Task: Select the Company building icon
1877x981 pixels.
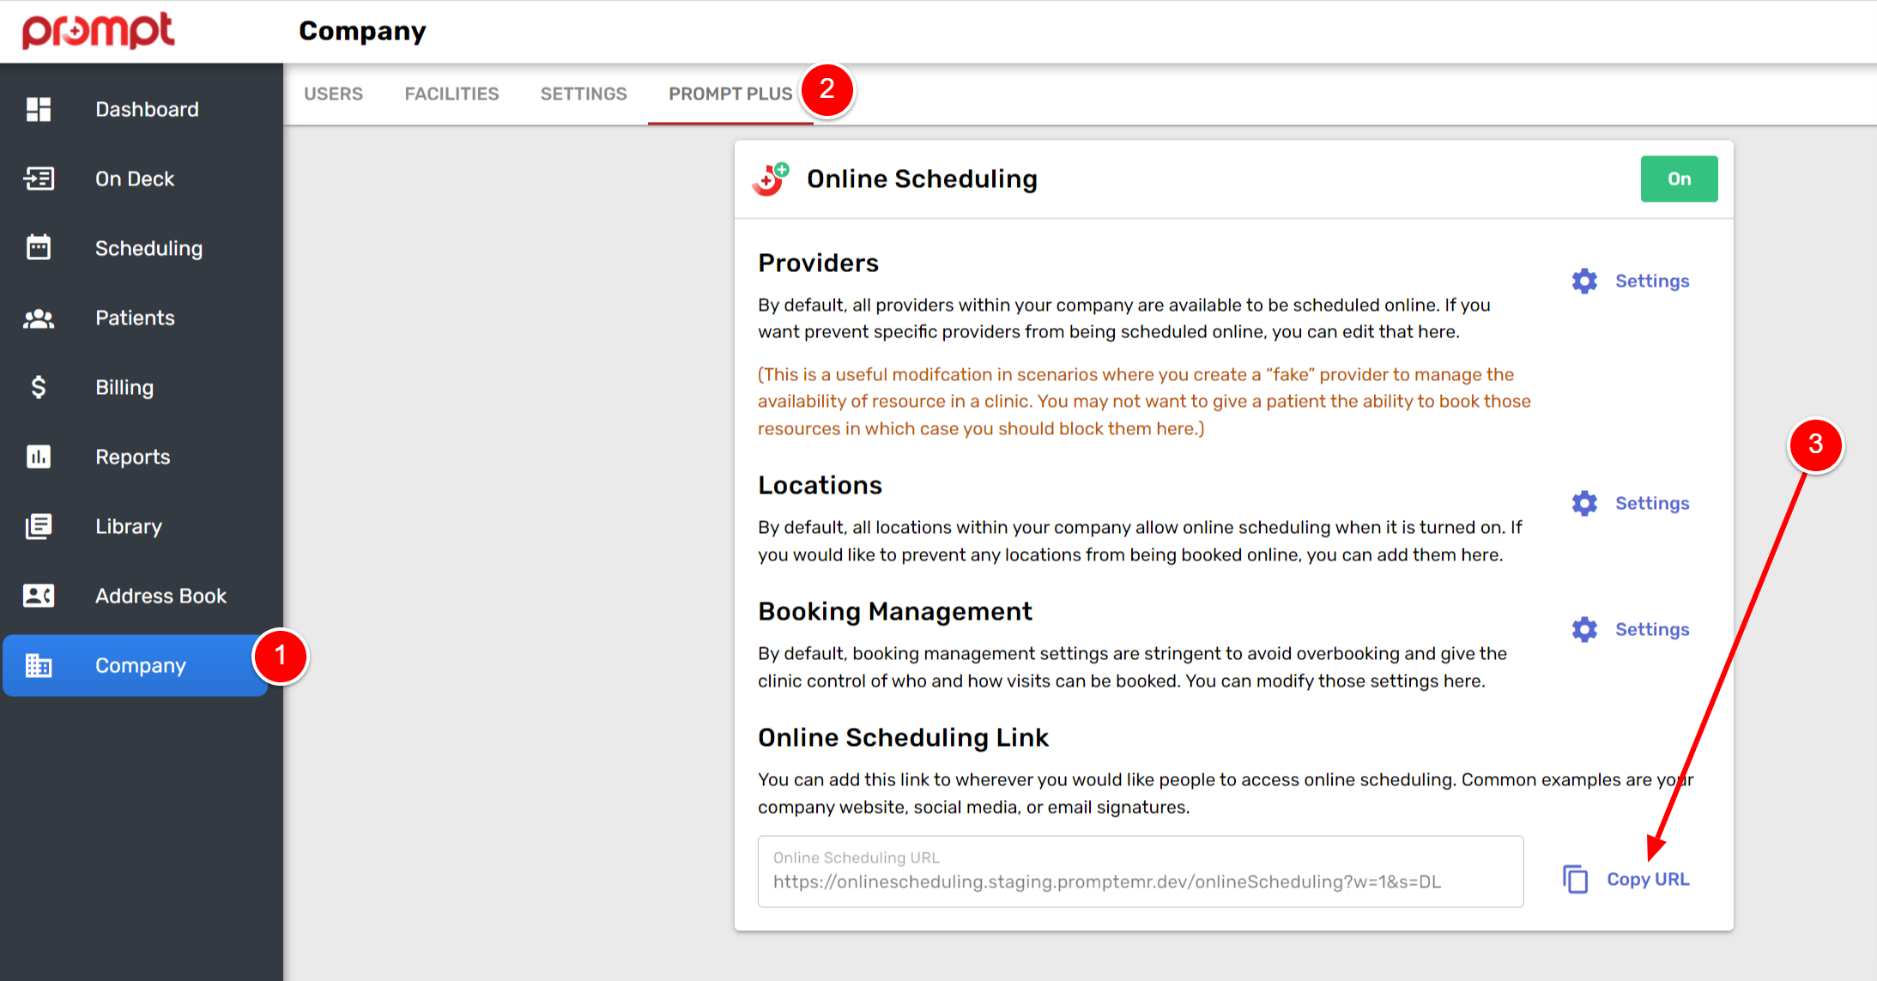Action: point(38,665)
